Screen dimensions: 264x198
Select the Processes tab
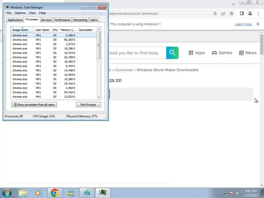(32, 20)
